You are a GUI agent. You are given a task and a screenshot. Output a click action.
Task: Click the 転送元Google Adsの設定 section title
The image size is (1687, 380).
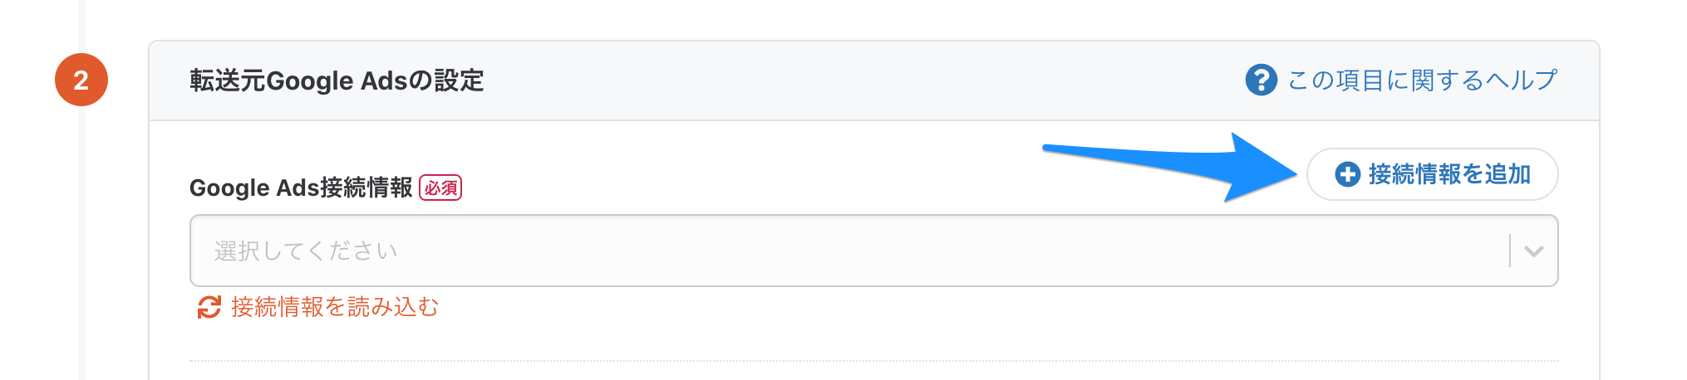coord(337,80)
